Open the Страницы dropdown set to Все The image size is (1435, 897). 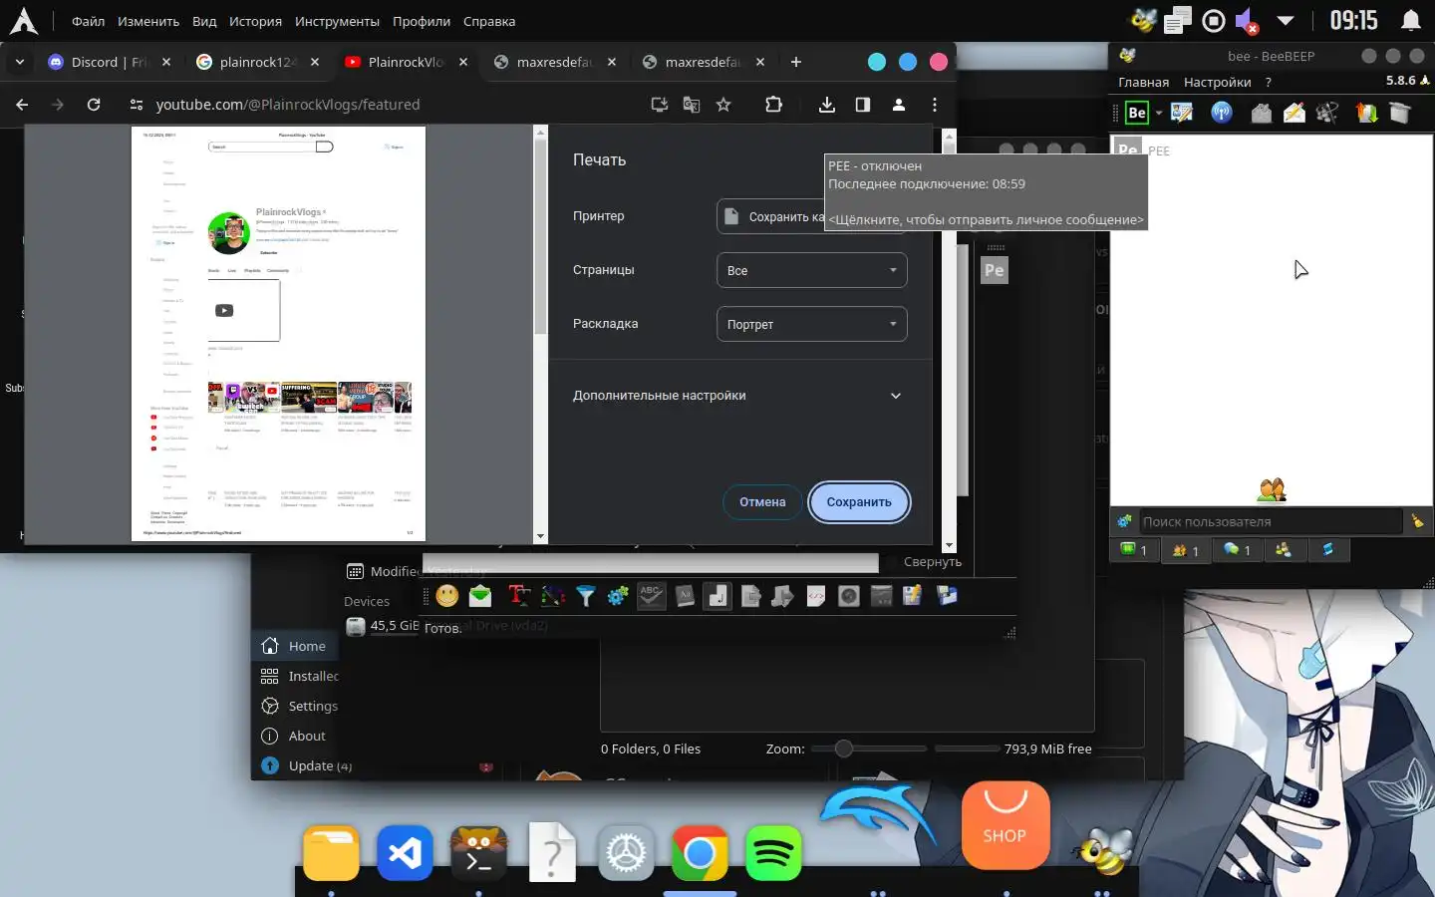[812, 270]
